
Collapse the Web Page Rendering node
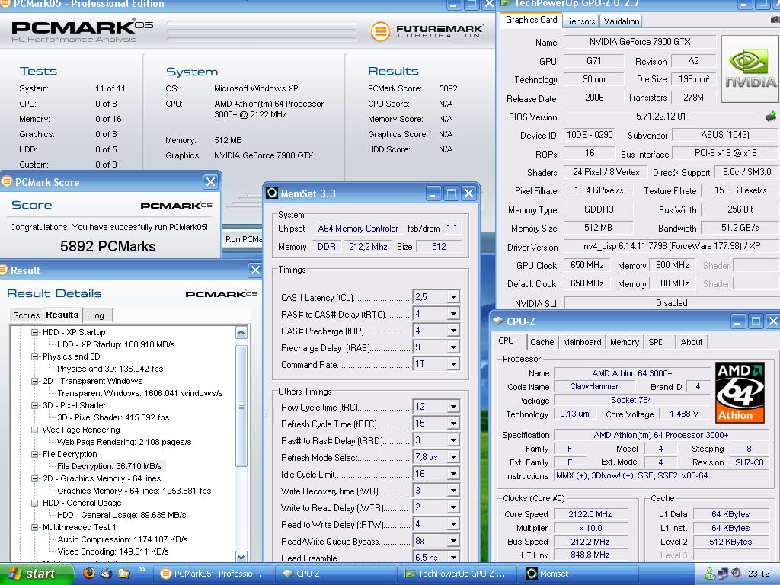pyautogui.click(x=34, y=430)
